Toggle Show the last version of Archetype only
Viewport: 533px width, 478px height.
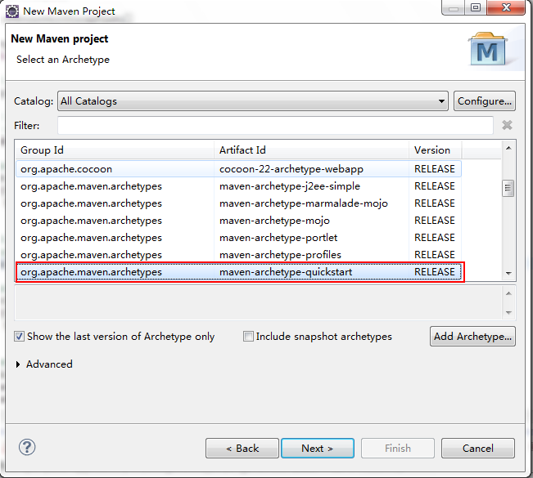(19, 337)
